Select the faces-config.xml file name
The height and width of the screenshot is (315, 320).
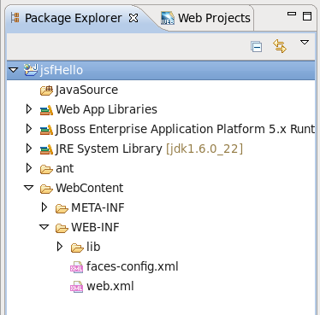133,267
